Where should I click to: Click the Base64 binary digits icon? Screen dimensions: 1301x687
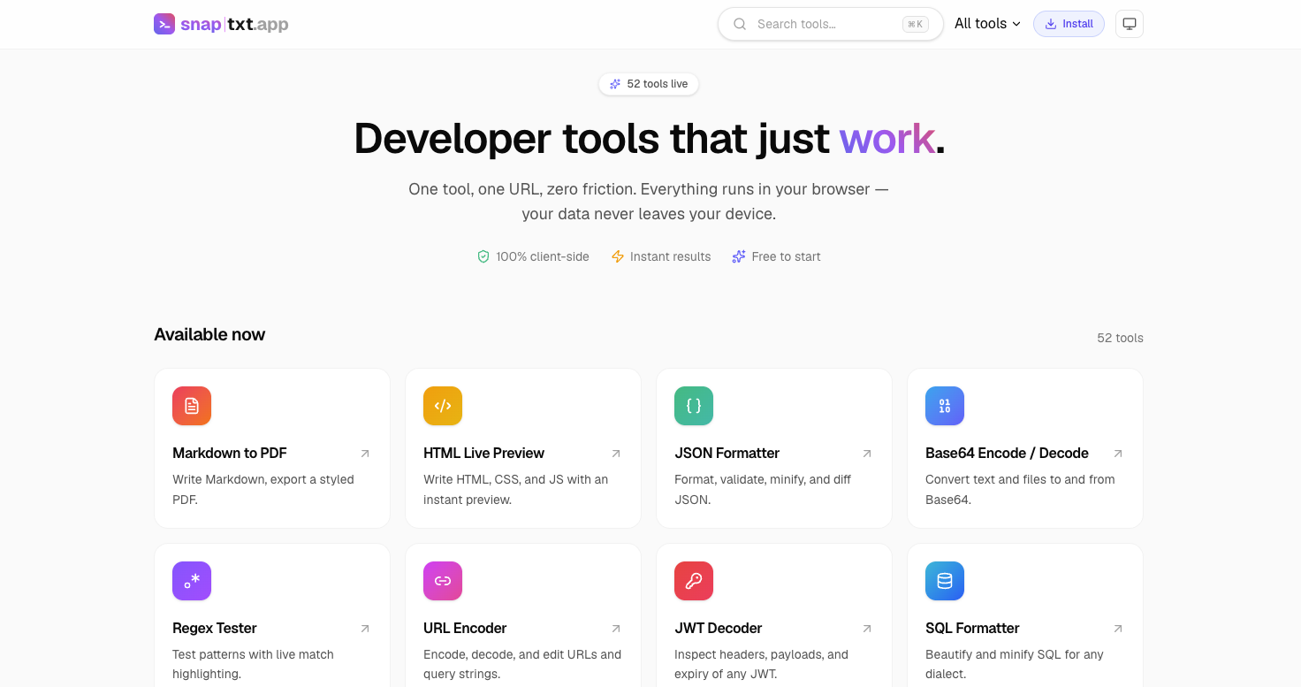[945, 406]
